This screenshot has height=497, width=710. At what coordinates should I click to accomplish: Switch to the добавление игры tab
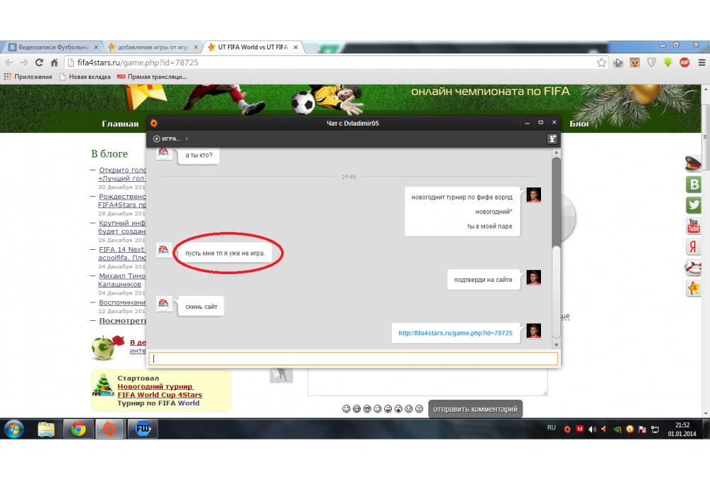(152, 47)
